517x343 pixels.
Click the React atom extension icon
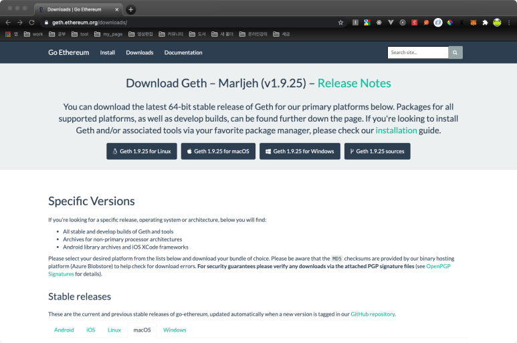[x=379, y=23]
